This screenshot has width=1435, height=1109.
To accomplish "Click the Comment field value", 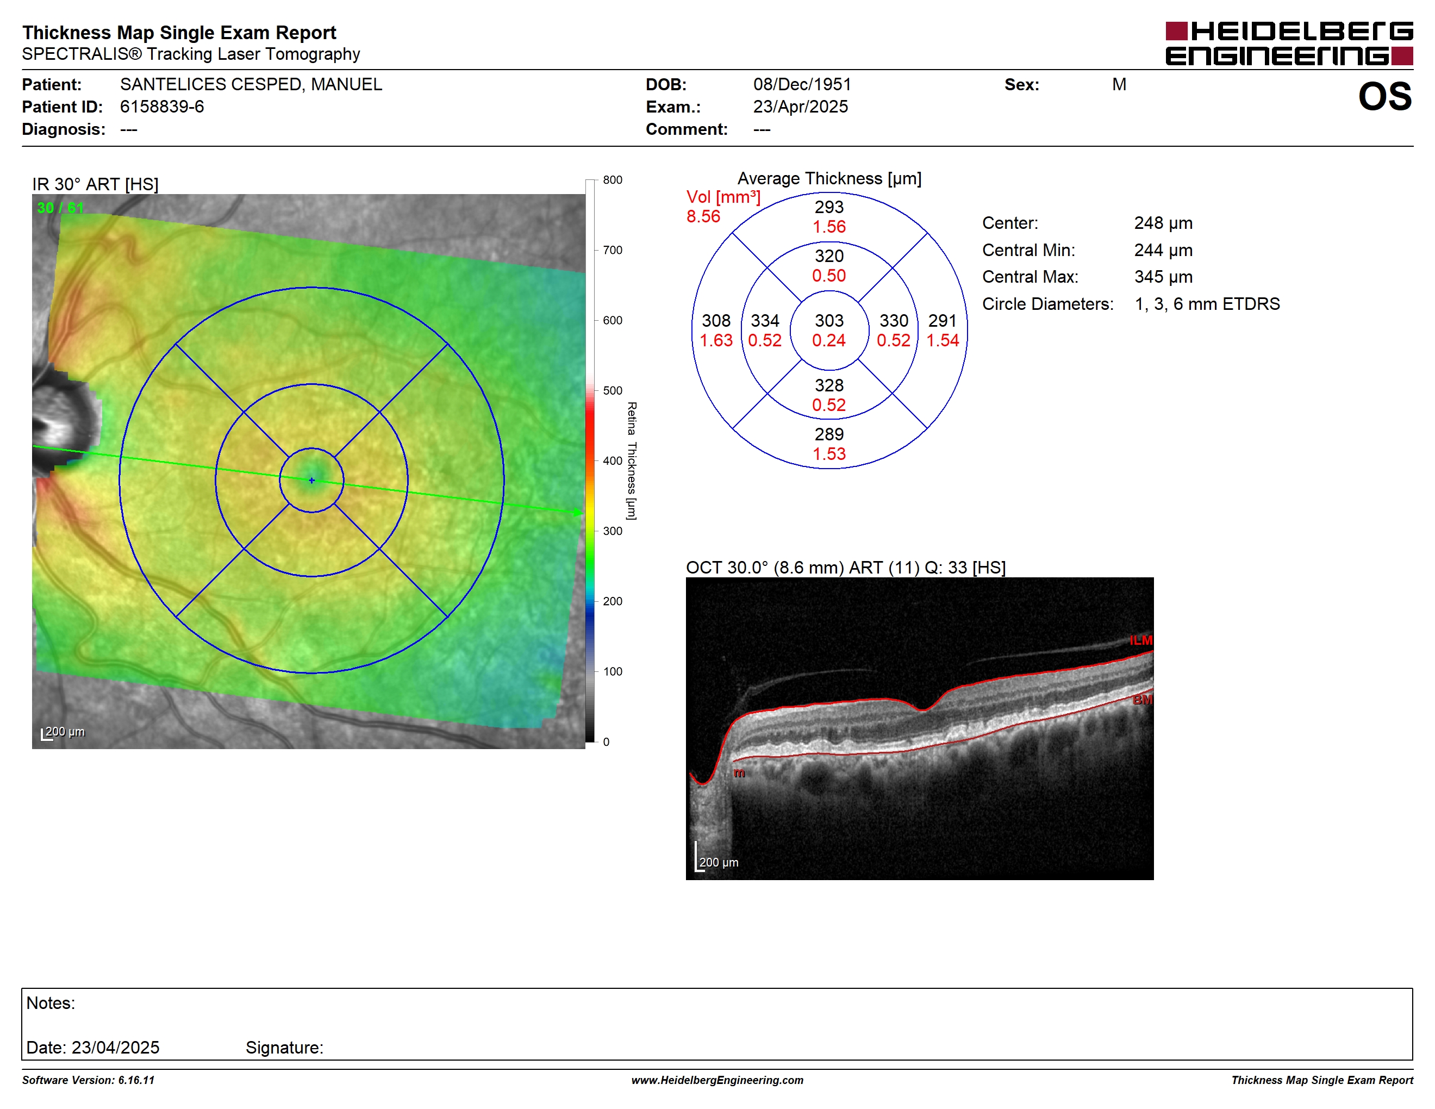I will tap(762, 129).
